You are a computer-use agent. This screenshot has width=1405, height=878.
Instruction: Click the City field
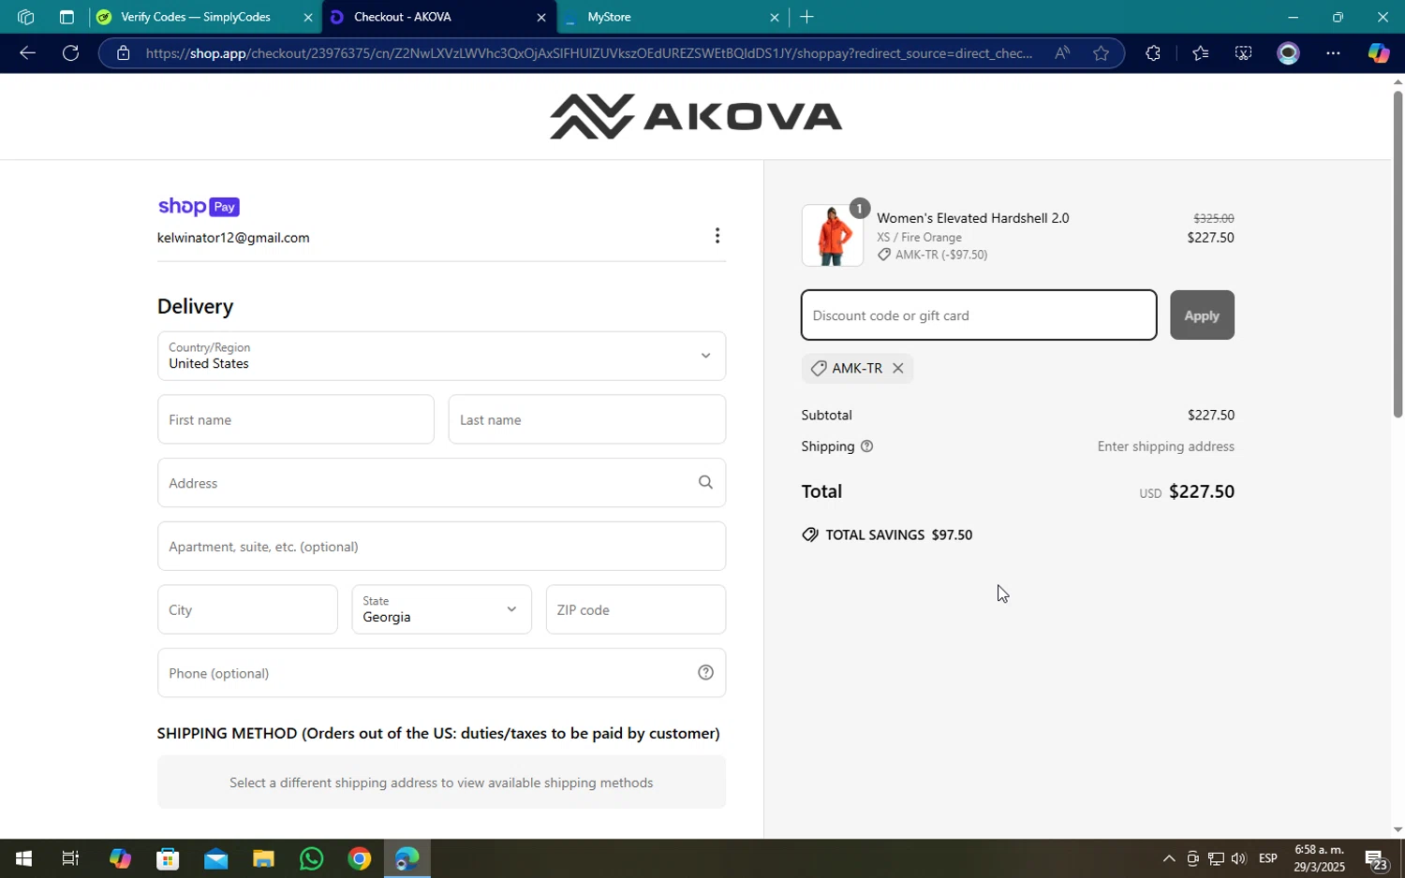(x=247, y=609)
